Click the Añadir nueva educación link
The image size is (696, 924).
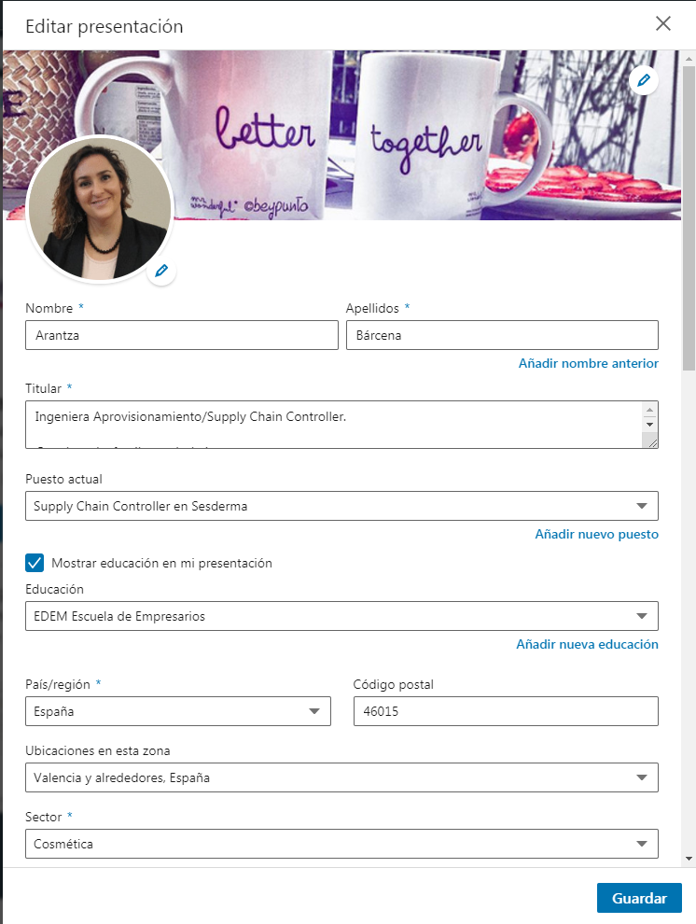[587, 645]
